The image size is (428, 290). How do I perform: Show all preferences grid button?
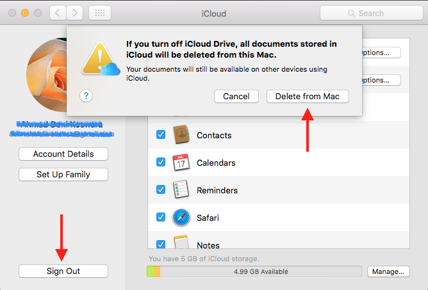click(99, 13)
